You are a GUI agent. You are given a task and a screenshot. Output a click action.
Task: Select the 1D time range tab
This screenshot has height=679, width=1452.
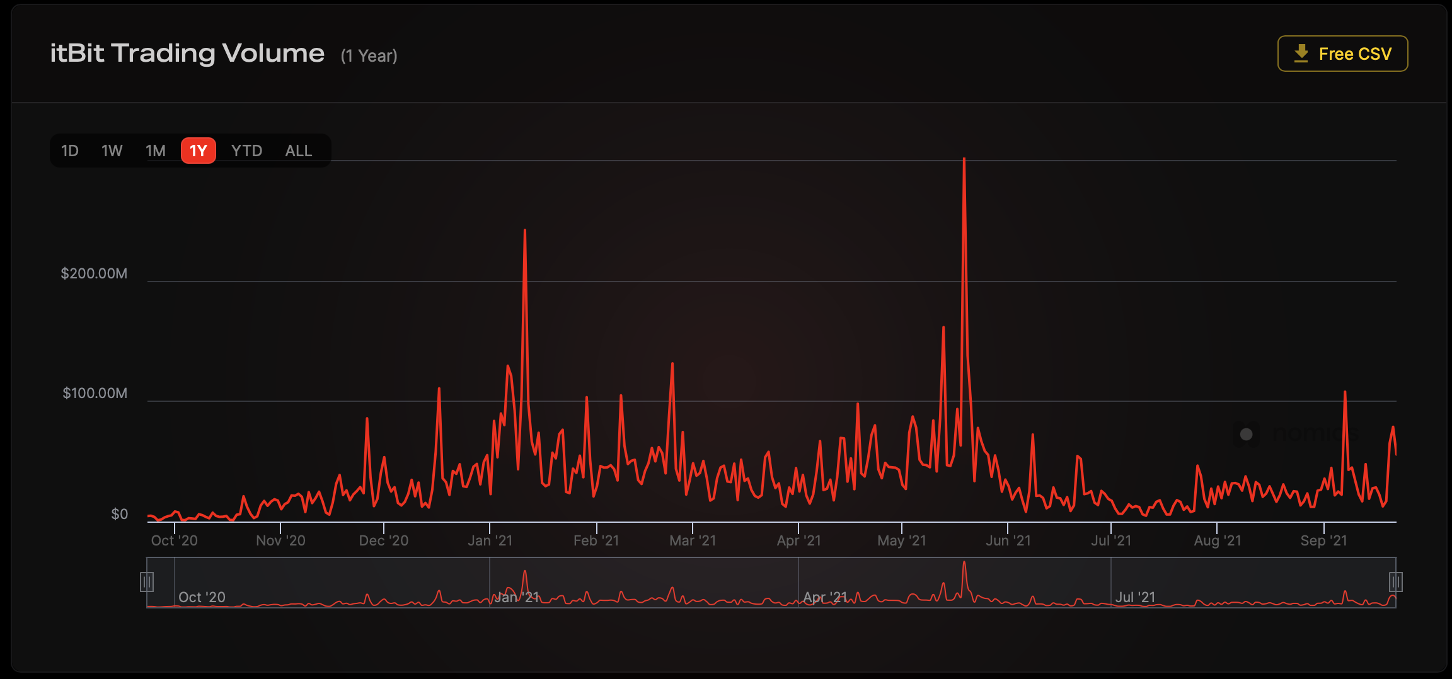point(70,151)
